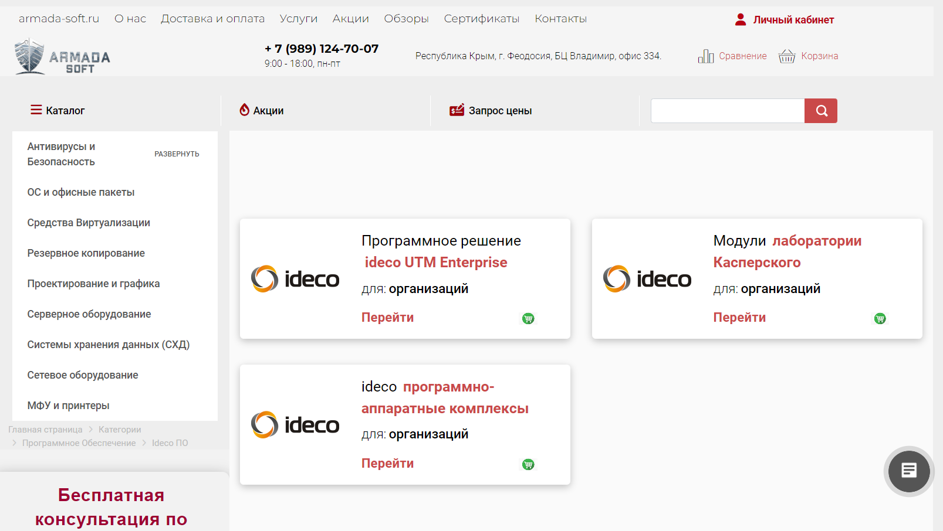This screenshot has width=943, height=531.
Task: Add Модули лаборатории Касперского to cart
Action: click(x=880, y=318)
